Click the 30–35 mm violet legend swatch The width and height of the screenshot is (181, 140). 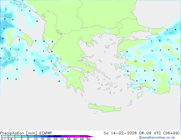[64, 136]
